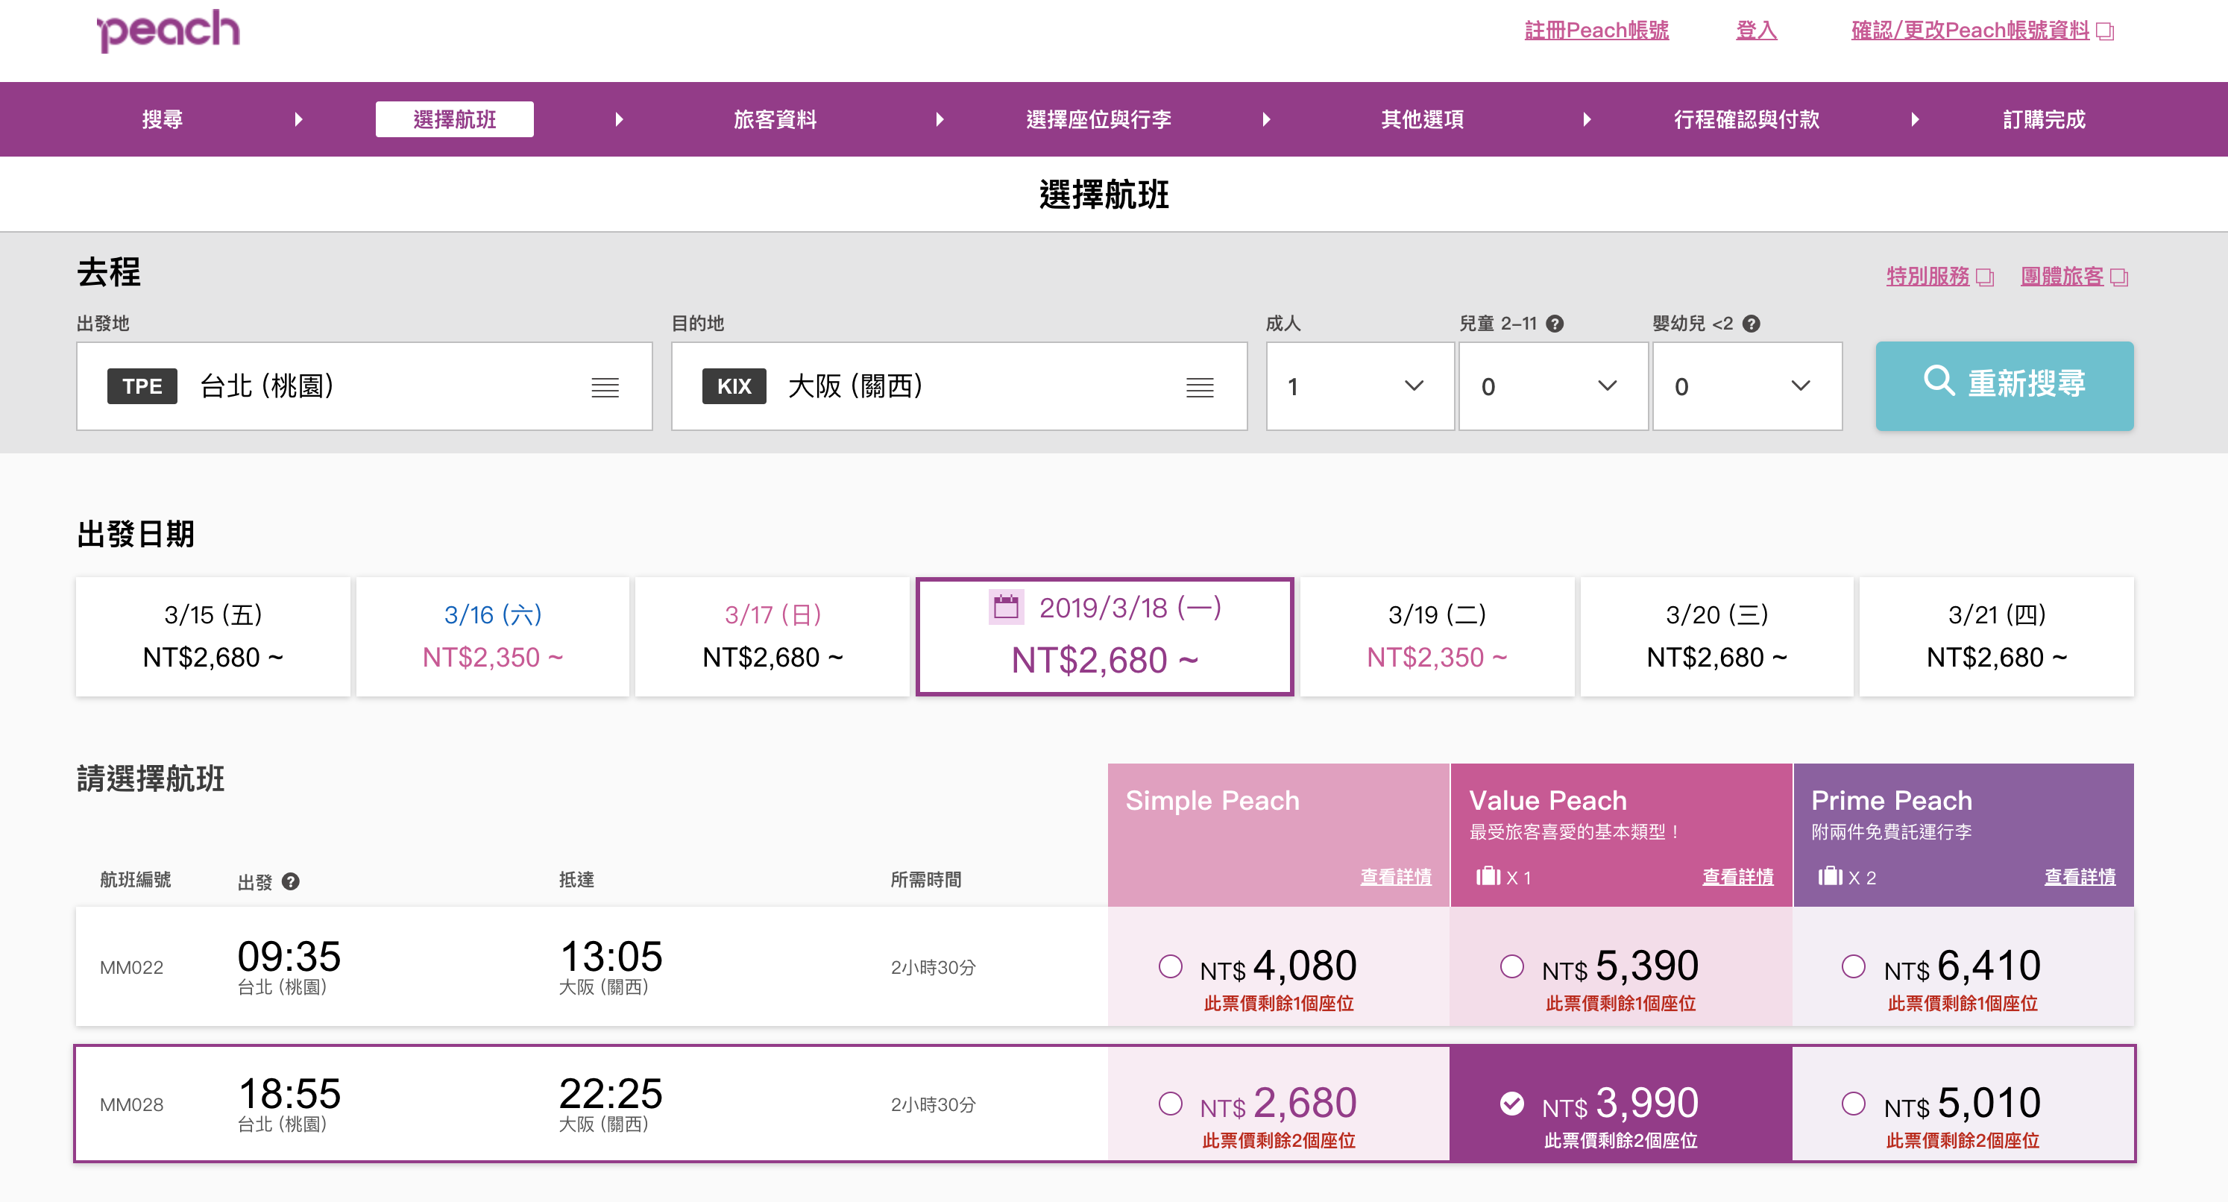The image size is (2228, 1202).
Task: Click the 行程確認與付款 step
Action: point(1746,119)
